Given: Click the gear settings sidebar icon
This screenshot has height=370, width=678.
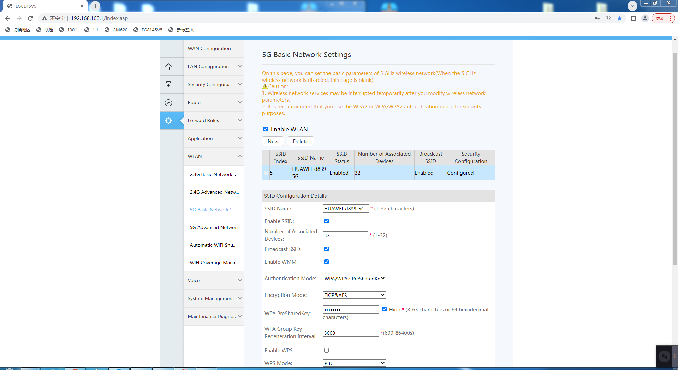Looking at the screenshot, I should pos(168,121).
